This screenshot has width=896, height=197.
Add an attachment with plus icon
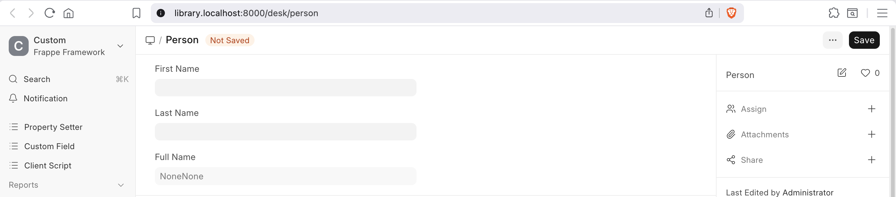871,135
